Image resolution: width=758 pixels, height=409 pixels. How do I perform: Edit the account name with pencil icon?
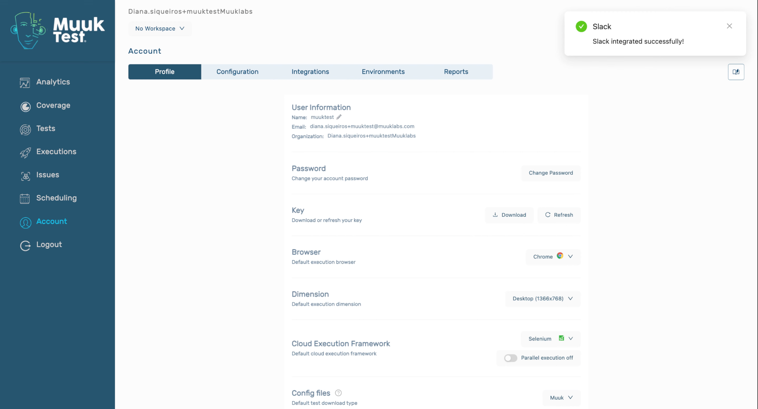(339, 117)
